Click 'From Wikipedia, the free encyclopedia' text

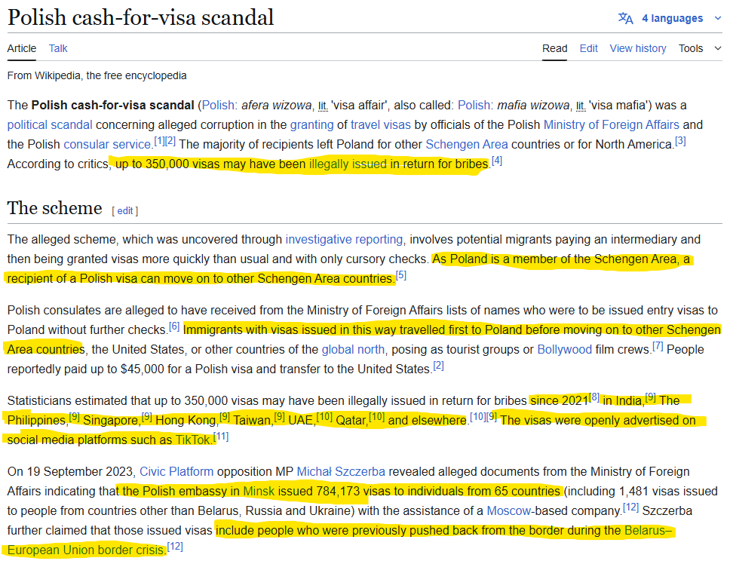97,75
